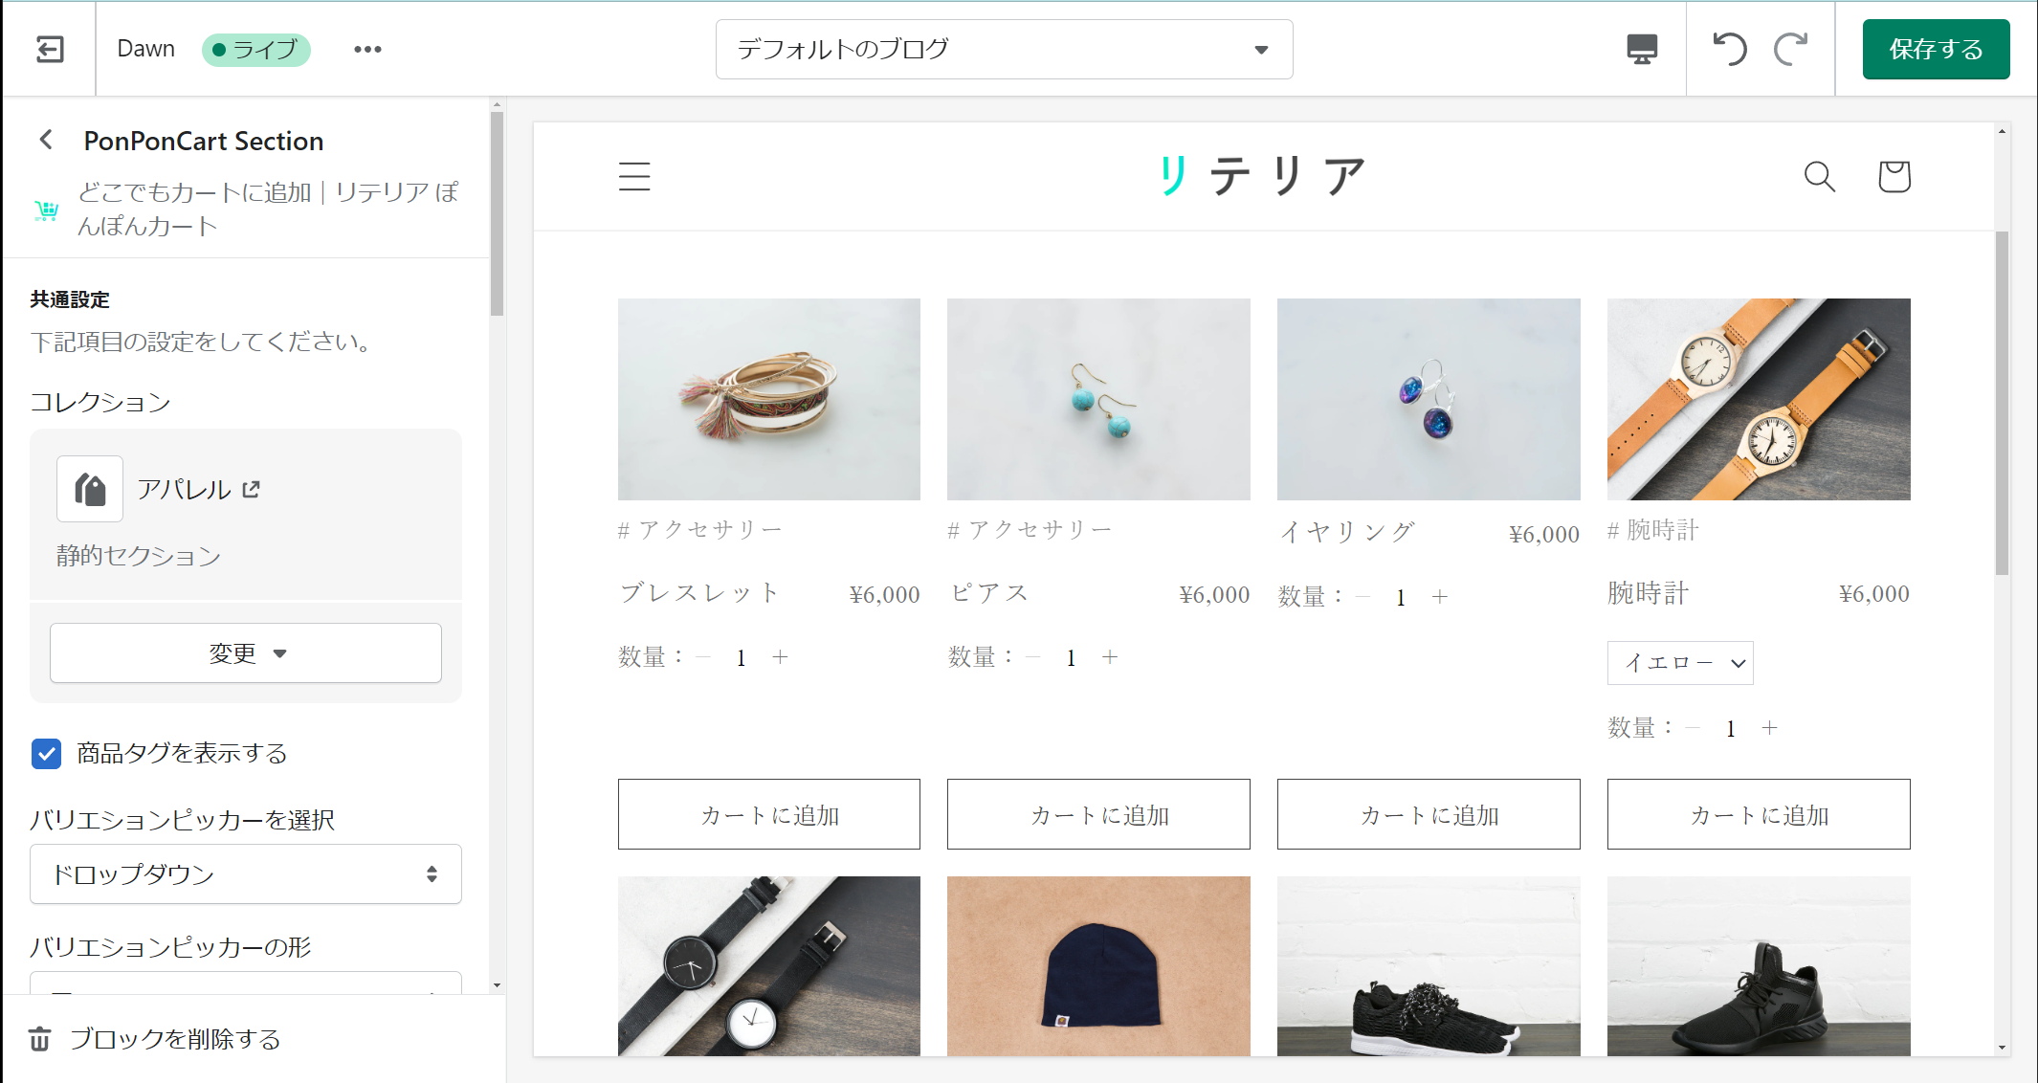Click the 変更 collection change button
This screenshot has width=2038, height=1083.
coord(246,653)
